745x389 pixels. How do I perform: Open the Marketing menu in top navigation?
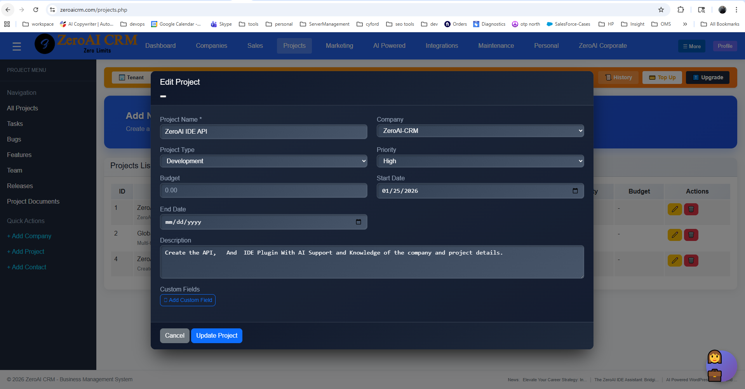[339, 46]
